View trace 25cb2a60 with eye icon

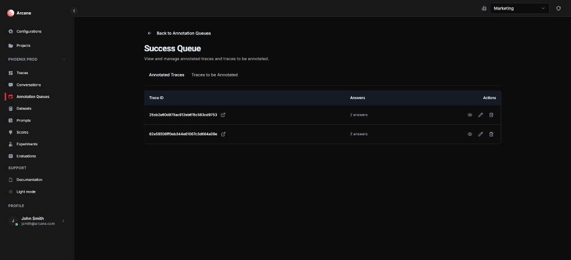[x=470, y=115]
